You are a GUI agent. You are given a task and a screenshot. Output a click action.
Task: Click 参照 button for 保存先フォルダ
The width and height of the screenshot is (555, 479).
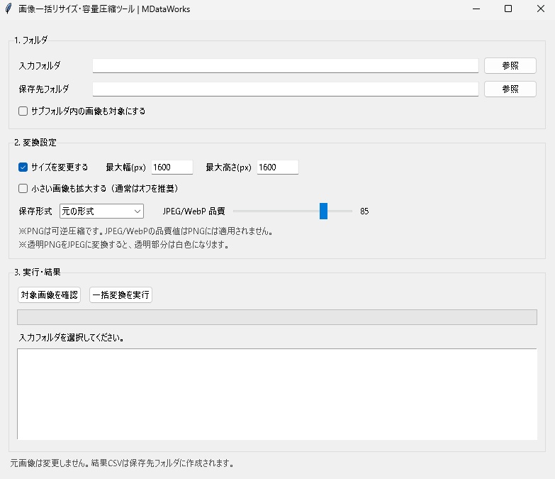tap(510, 89)
